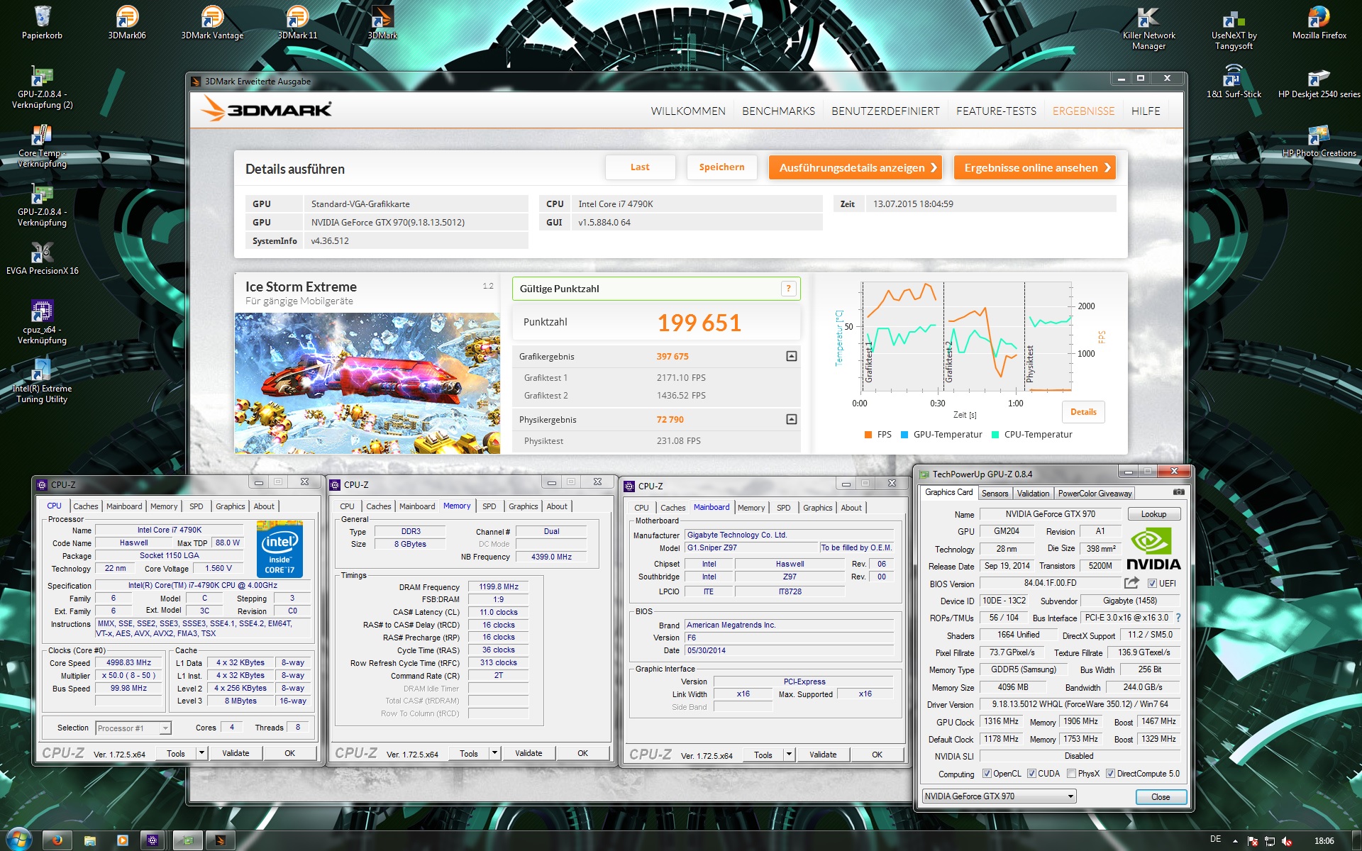The height and width of the screenshot is (851, 1362).
Task: Launch Intel Extreme Tuning Utility icon
Action: 42,381
